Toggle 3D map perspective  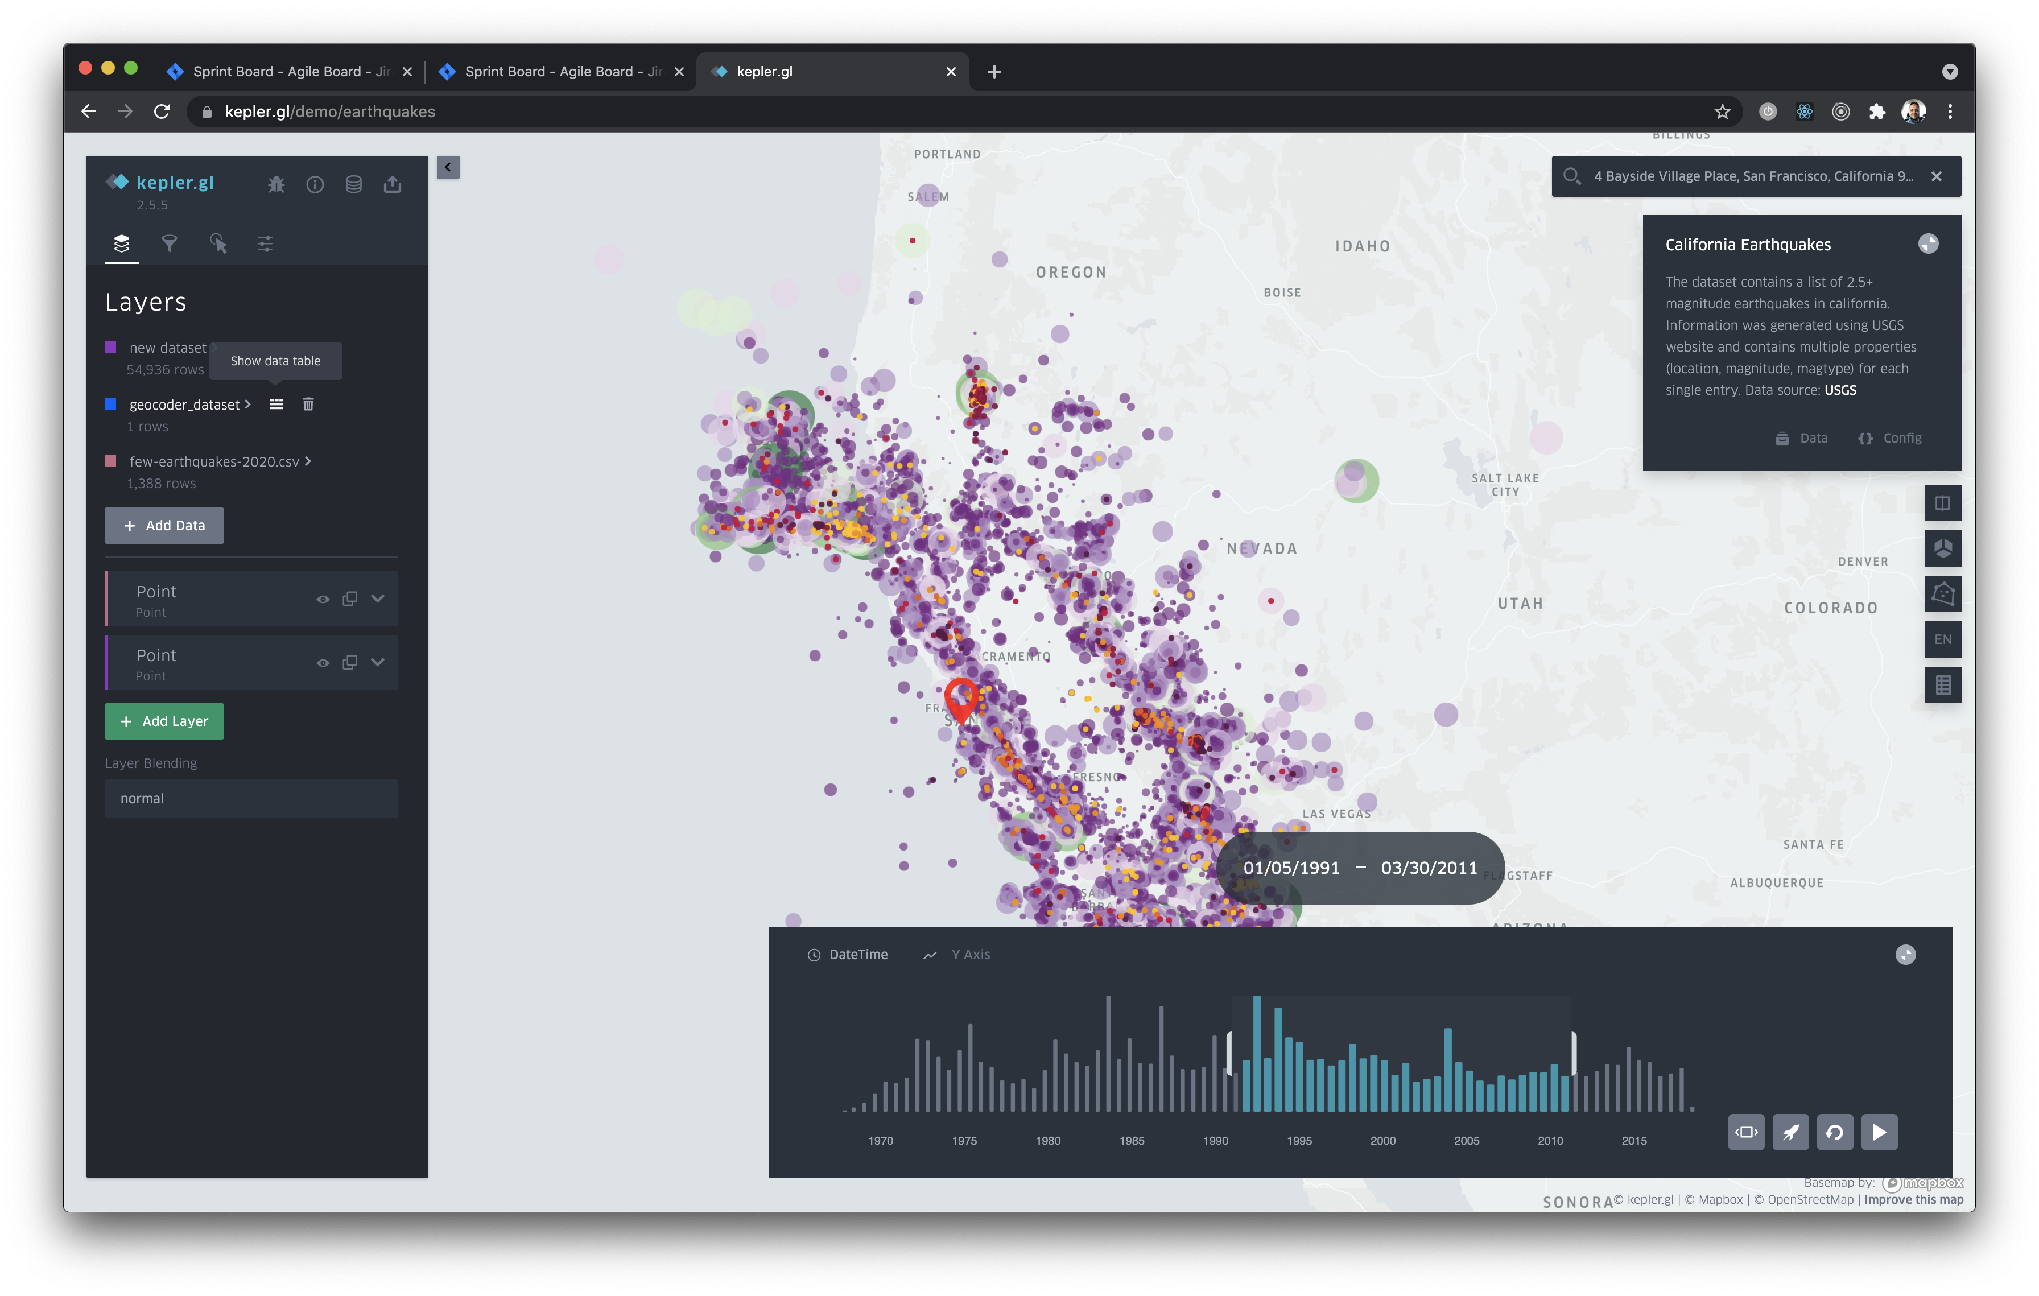point(1942,548)
